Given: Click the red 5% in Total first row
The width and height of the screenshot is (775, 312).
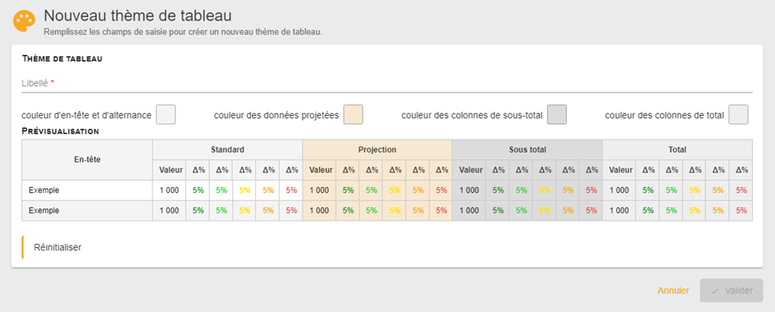Looking at the screenshot, I should point(741,190).
